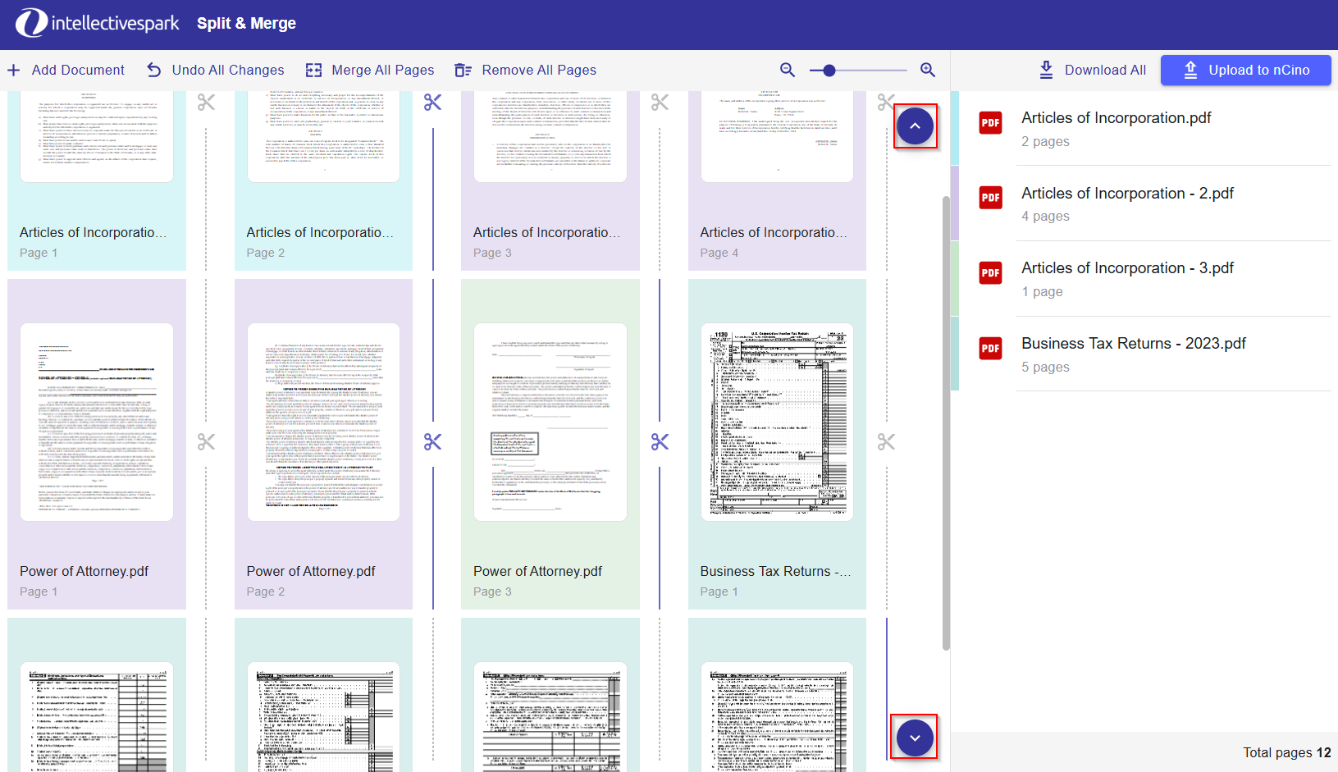The height and width of the screenshot is (772, 1338).
Task: Toggle scissors split after Power of Attorney page 3
Action: tap(660, 442)
